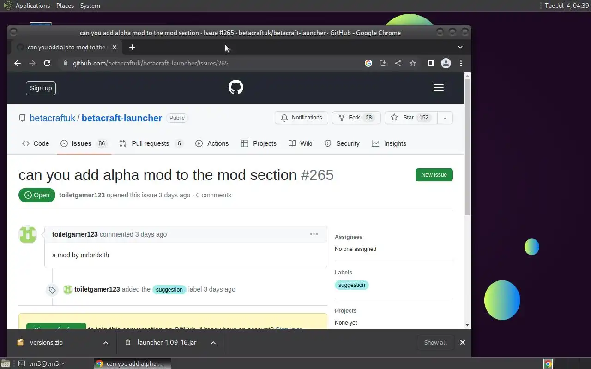Open the Places menu
This screenshot has height=369, width=591.
[65, 6]
